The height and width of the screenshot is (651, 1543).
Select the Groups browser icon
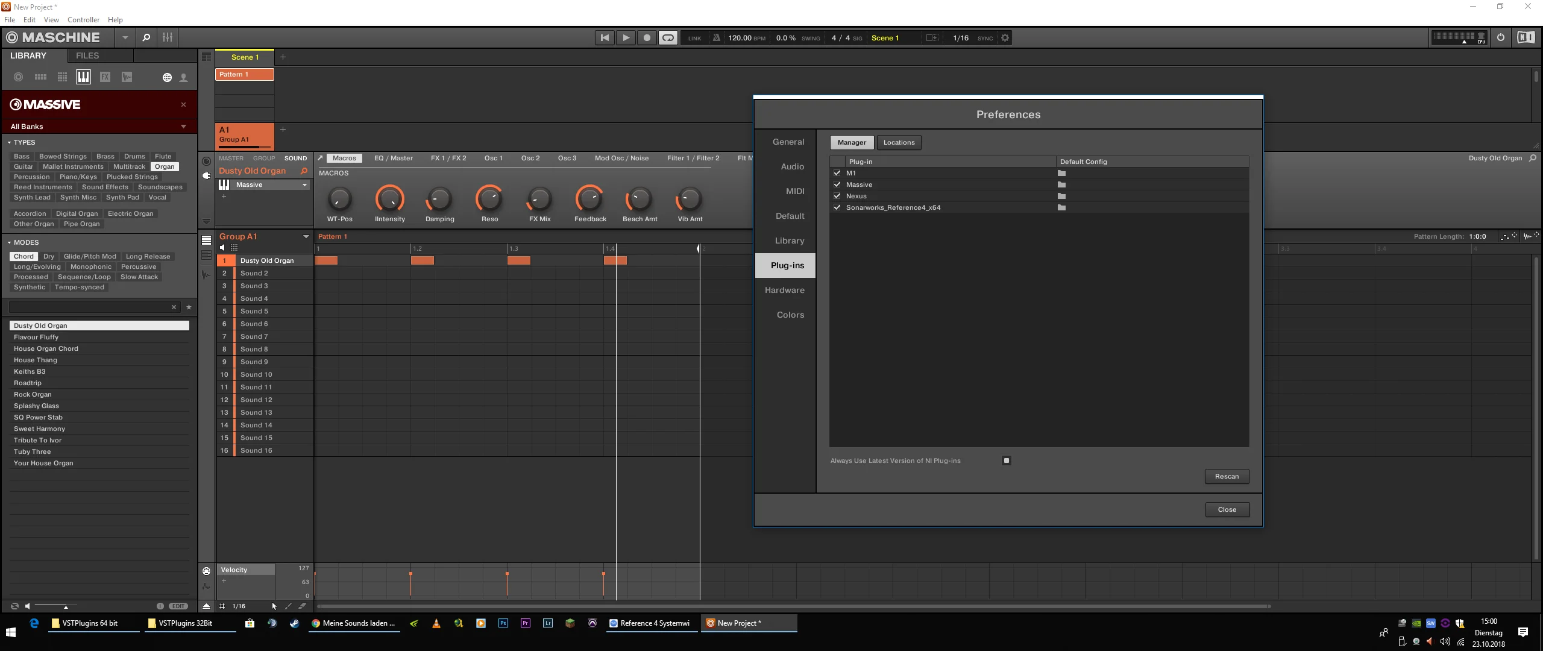coord(40,77)
